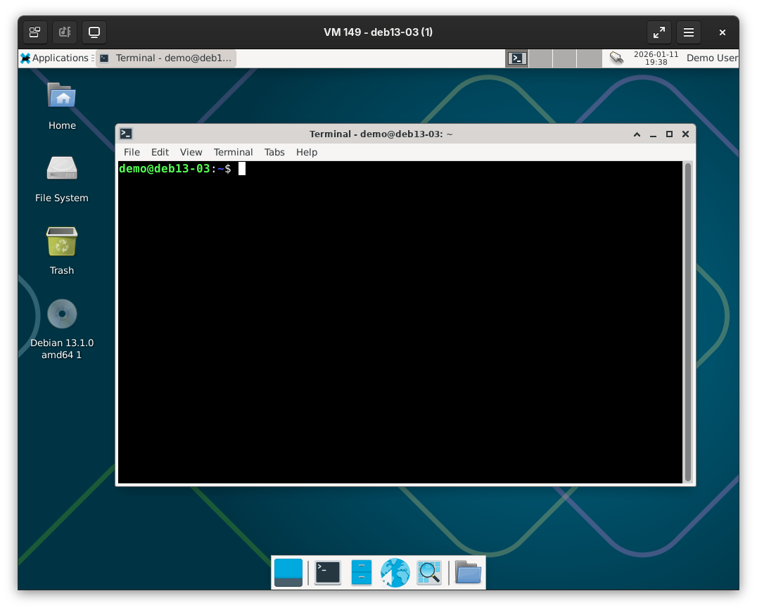Open the Home desktop icon

point(62,106)
